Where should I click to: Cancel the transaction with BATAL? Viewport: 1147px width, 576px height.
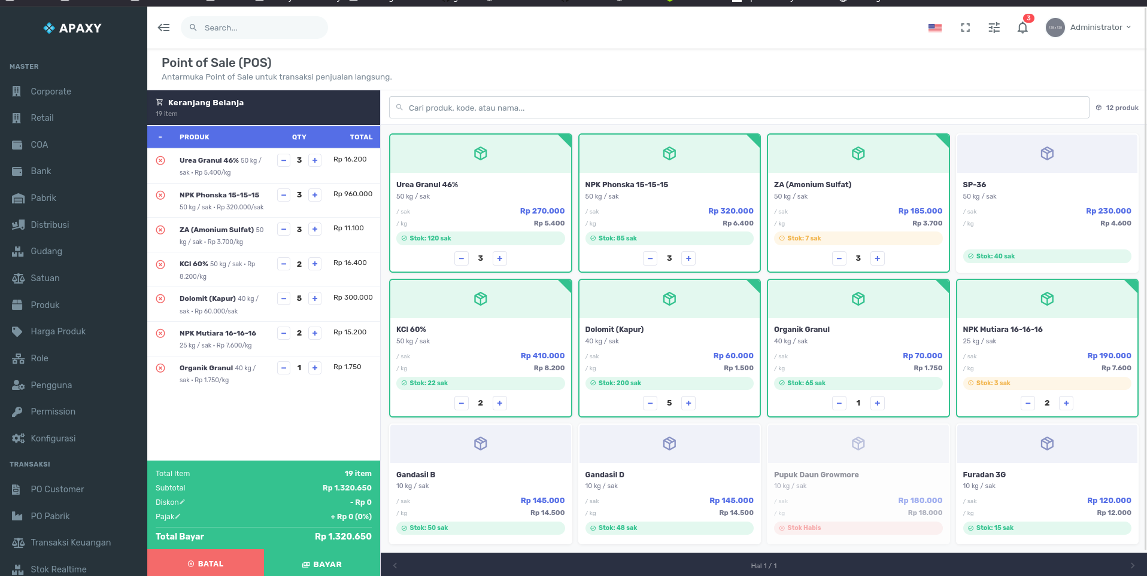(205, 563)
